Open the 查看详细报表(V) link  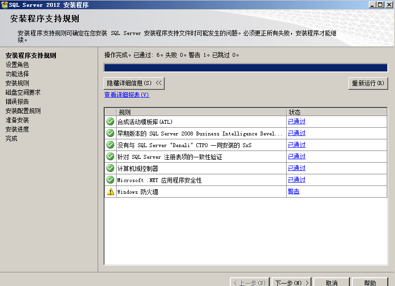click(127, 95)
